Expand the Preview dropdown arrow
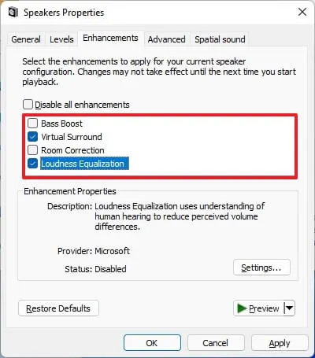This screenshot has height=358, width=315. point(289,308)
